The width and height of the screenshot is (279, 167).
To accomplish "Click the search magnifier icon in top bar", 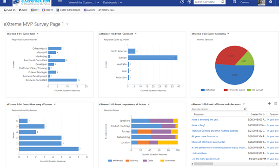I will [223, 2].
